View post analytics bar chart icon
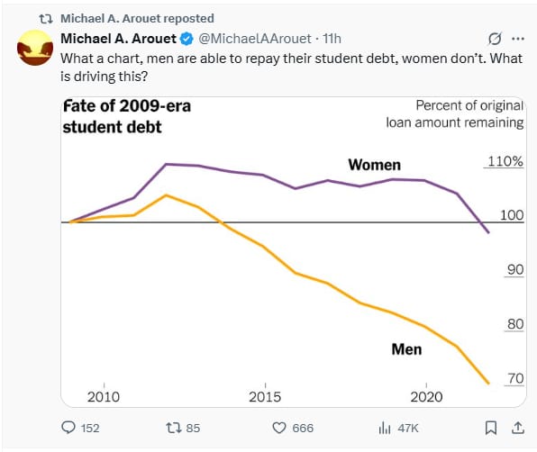Image resolution: width=537 pixels, height=452 pixels. pos(385,428)
